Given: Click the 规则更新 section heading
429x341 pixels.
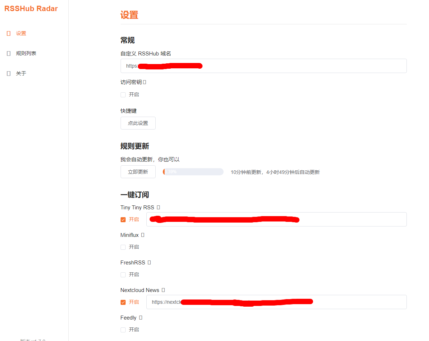Looking at the screenshot, I should click(x=135, y=146).
